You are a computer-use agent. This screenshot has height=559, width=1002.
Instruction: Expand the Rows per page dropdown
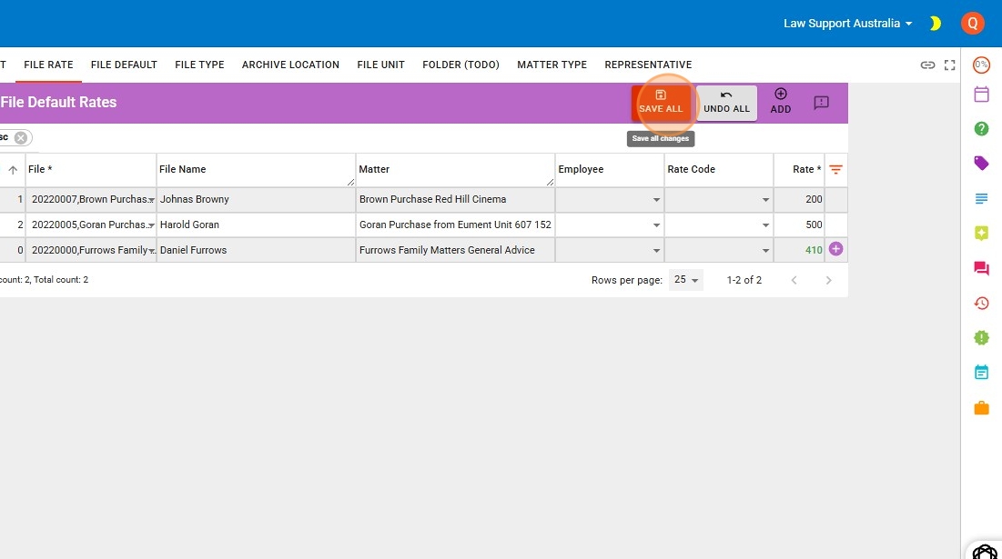point(686,280)
